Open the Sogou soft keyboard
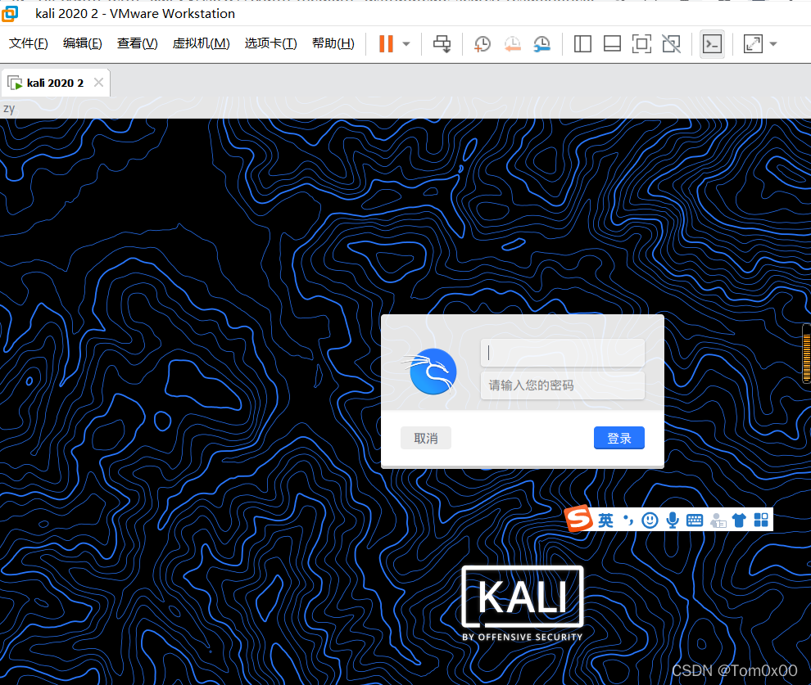811x685 pixels. pos(695,521)
